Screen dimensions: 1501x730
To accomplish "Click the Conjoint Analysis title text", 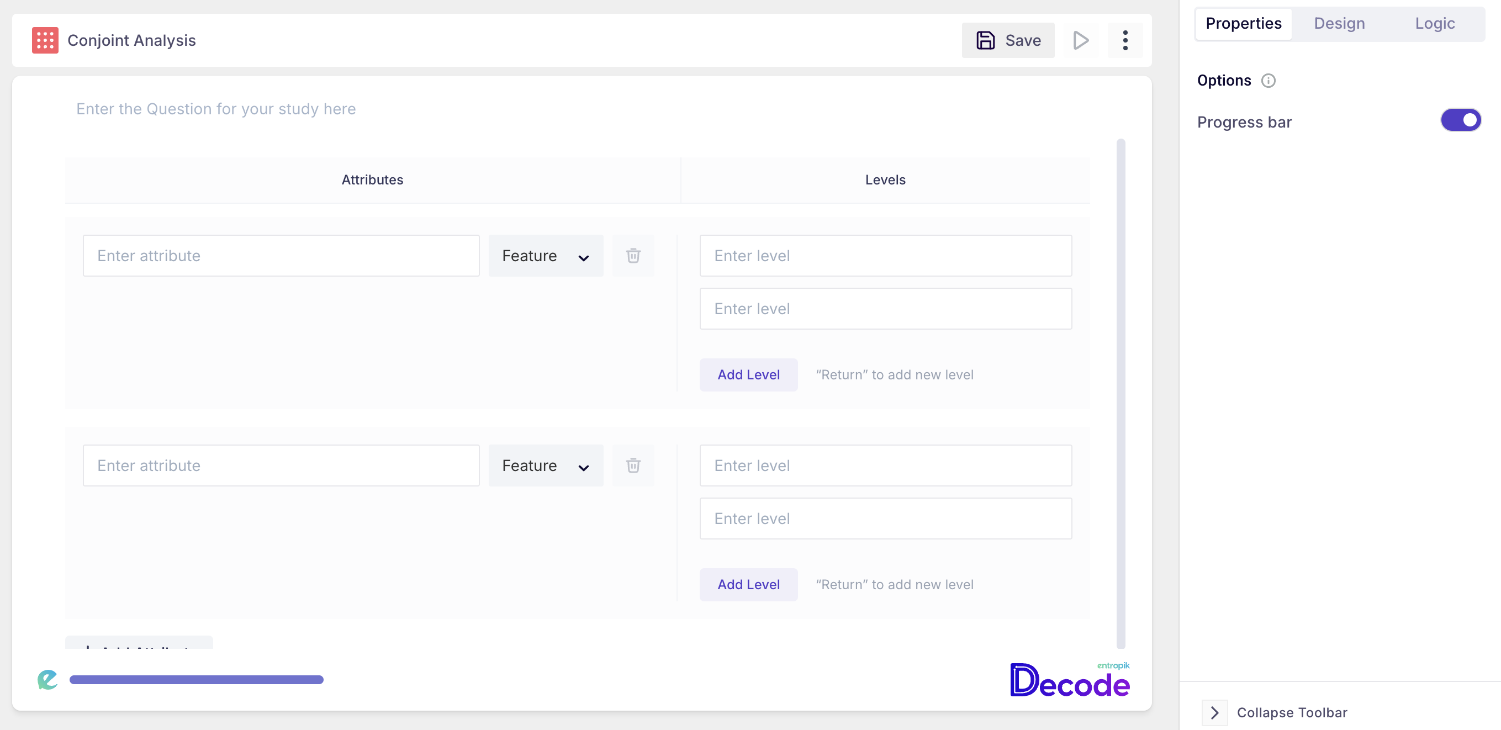I will [131, 40].
